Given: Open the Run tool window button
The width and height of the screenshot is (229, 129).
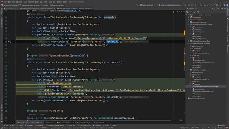Looking at the screenshot, I should pos(12,125).
